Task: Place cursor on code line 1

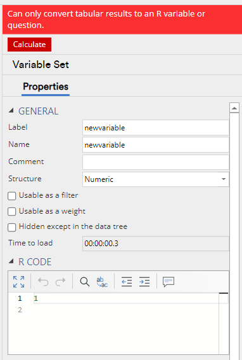Action: point(126,298)
